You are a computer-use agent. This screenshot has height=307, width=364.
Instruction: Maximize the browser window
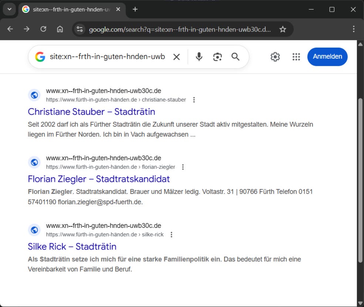click(332, 9)
